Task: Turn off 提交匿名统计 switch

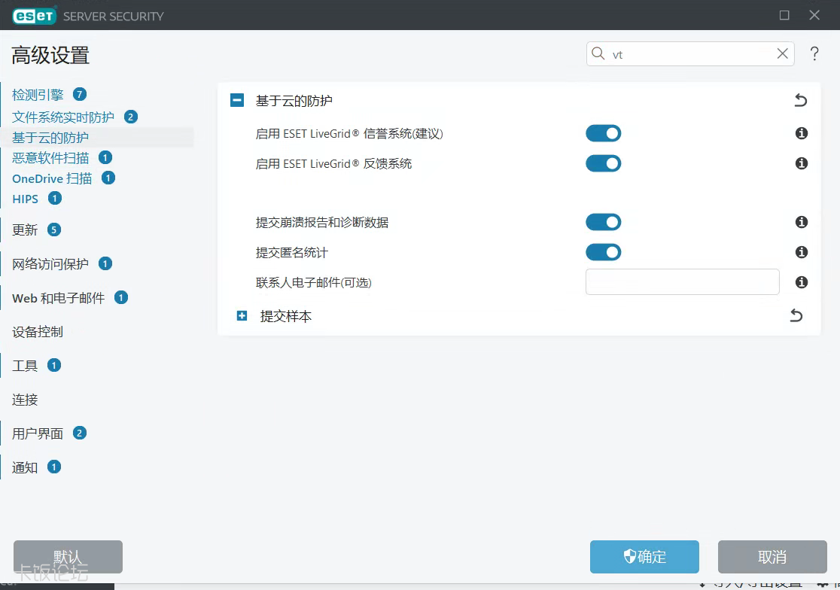Action: pyautogui.click(x=603, y=252)
